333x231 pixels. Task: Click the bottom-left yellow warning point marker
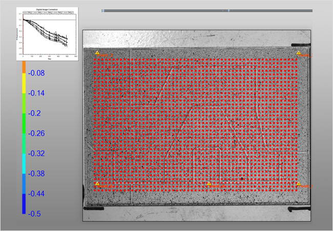[x=97, y=183]
